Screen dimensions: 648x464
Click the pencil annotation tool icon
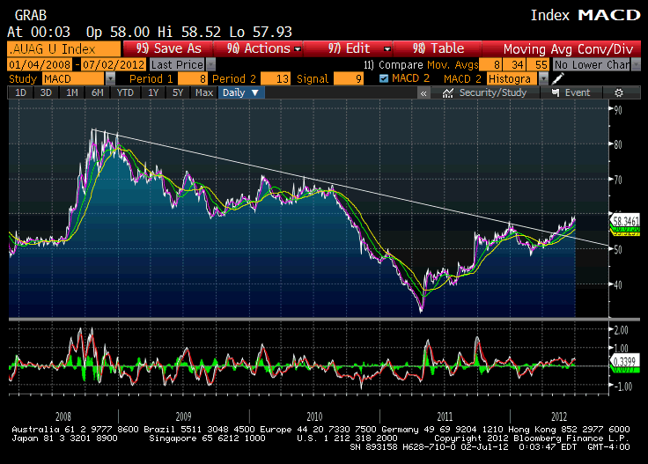click(x=557, y=78)
